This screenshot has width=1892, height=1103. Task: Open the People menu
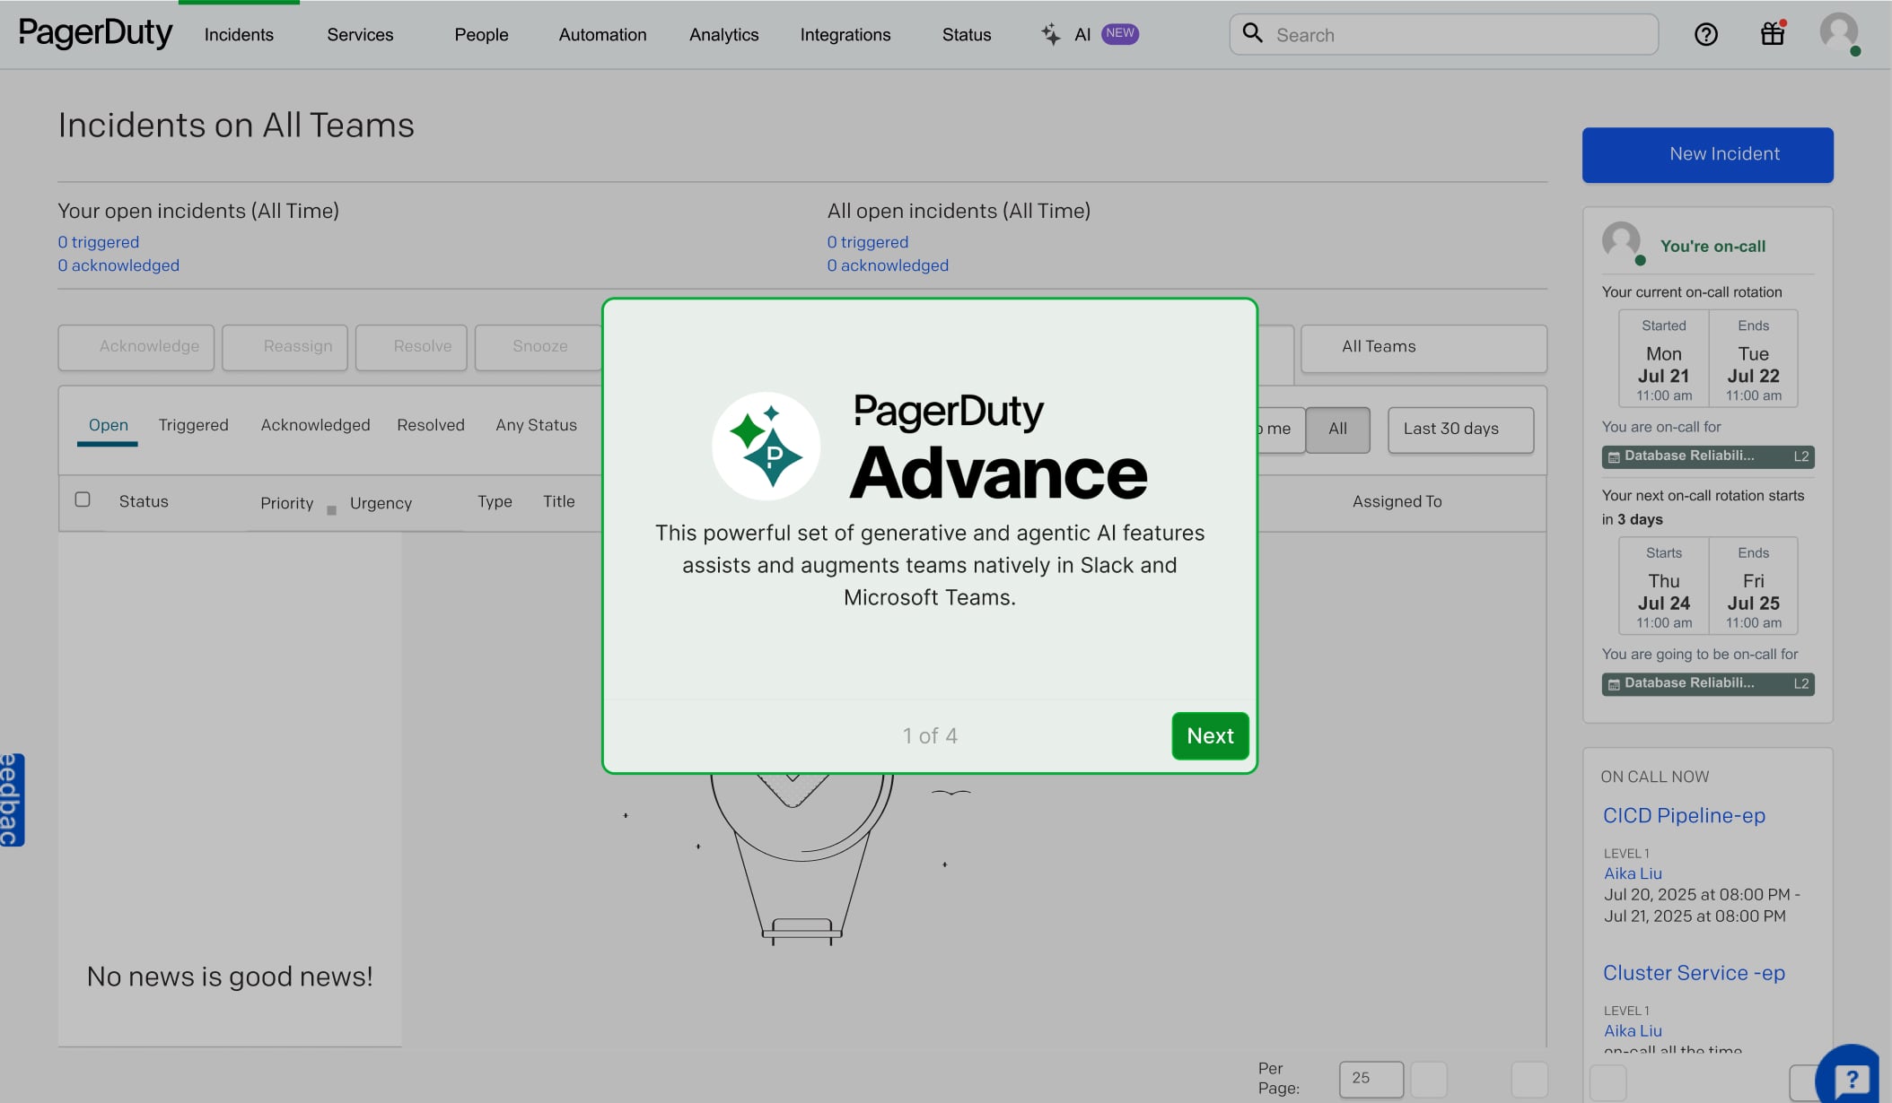point(481,35)
